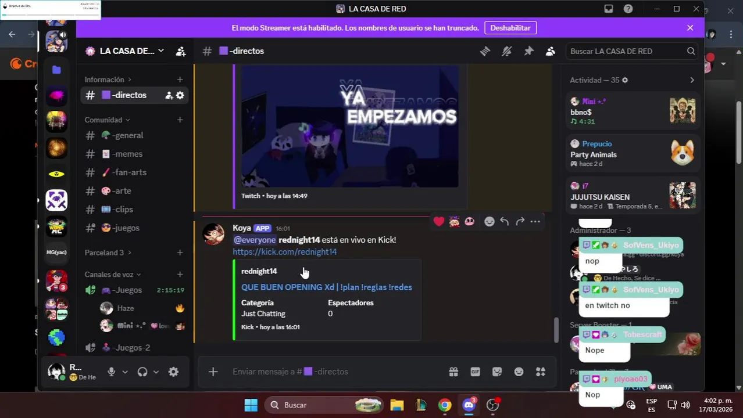Open the GIF picker
This screenshot has width=743, height=418.
click(475, 372)
